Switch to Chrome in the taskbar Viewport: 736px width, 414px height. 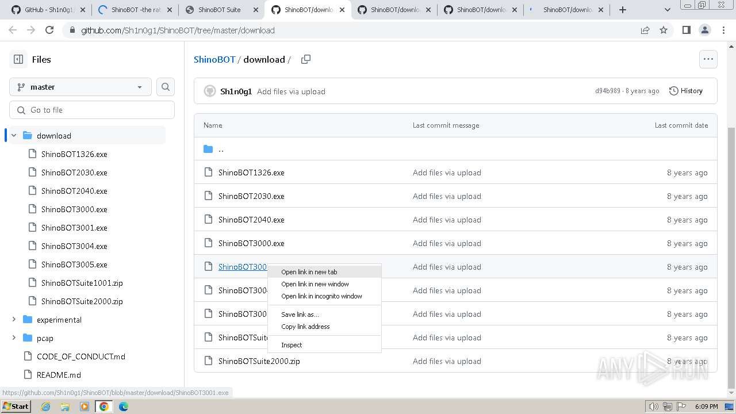pyautogui.click(x=104, y=407)
